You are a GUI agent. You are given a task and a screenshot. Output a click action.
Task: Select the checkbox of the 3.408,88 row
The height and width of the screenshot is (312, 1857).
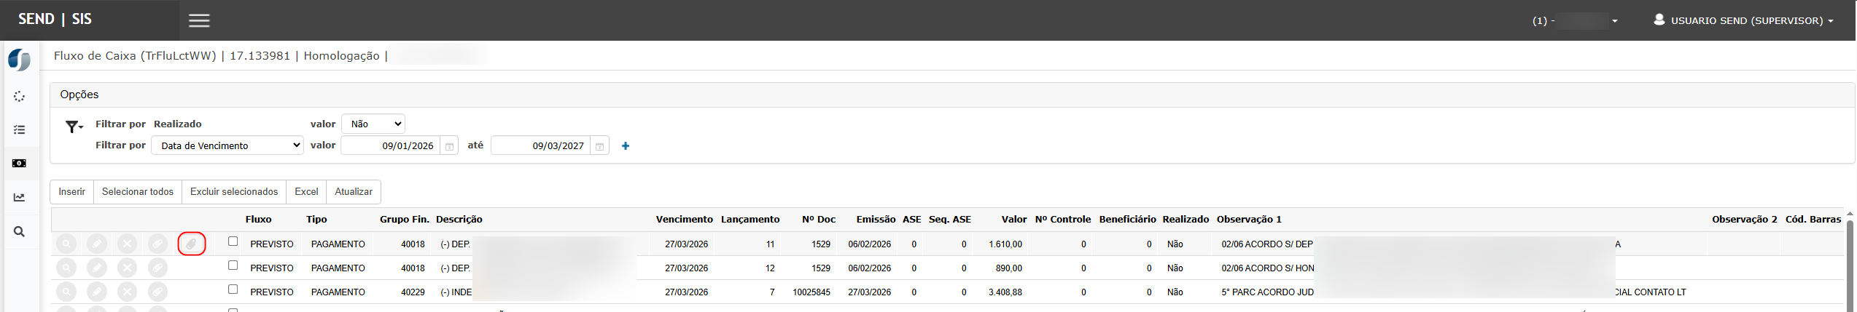click(233, 289)
